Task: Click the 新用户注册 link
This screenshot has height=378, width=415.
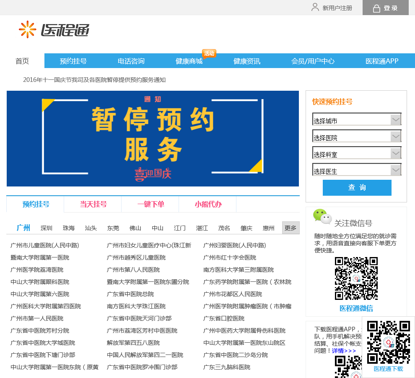Action: (x=337, y=8)
